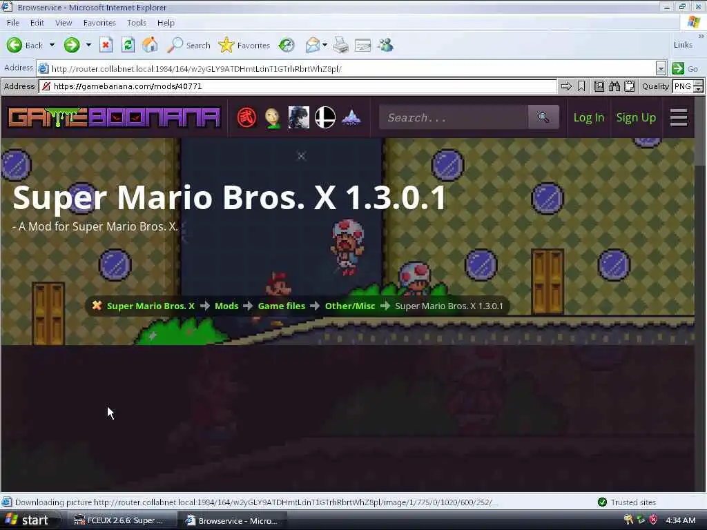Open the View menu
The image size is (707, 530).
pyautogui.click(x=64, y=23)
